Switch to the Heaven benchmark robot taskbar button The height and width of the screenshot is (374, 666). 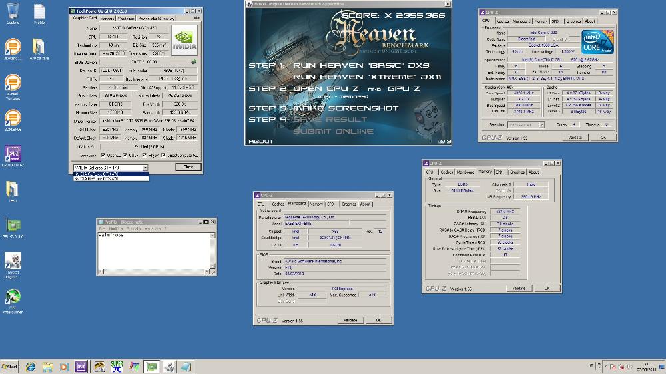169,367
